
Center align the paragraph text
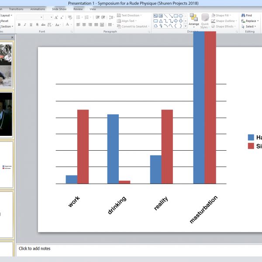[84, 25]
